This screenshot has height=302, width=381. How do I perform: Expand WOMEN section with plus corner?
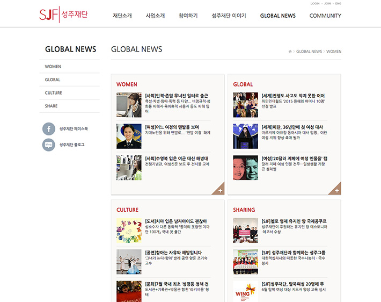[218, 189]
